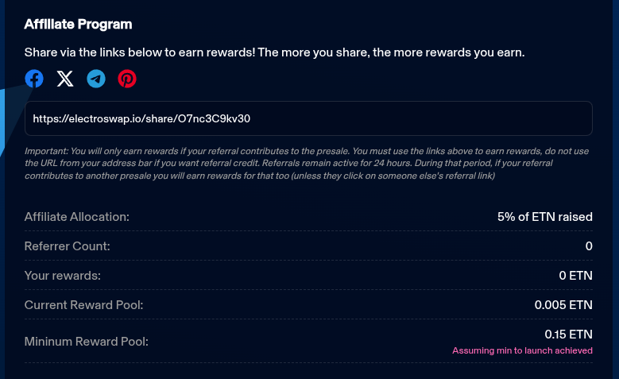Select the Referrer Count label
619x379 pixels.
68,246
